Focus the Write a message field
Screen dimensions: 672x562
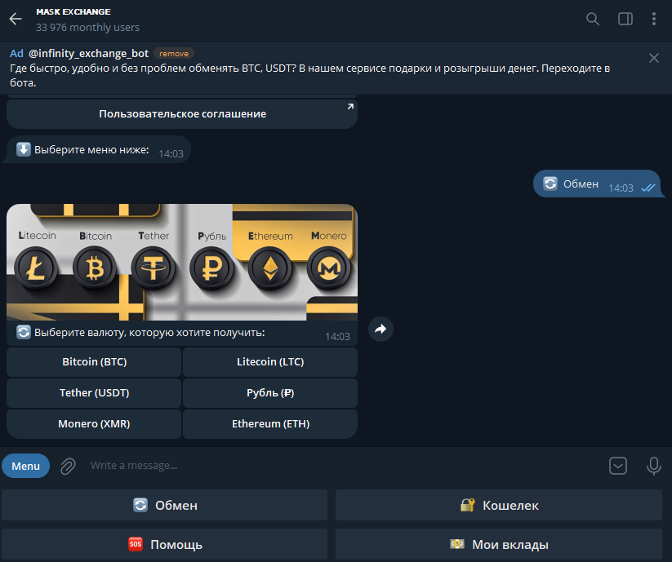point(343,466)
